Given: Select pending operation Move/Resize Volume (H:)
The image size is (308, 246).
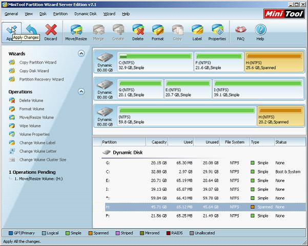Looking at the screenshot, I should pos(38,179).
